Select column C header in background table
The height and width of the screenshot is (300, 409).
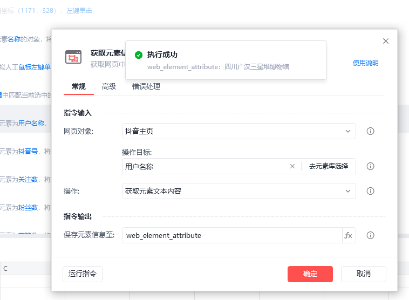tap(25, 268)
